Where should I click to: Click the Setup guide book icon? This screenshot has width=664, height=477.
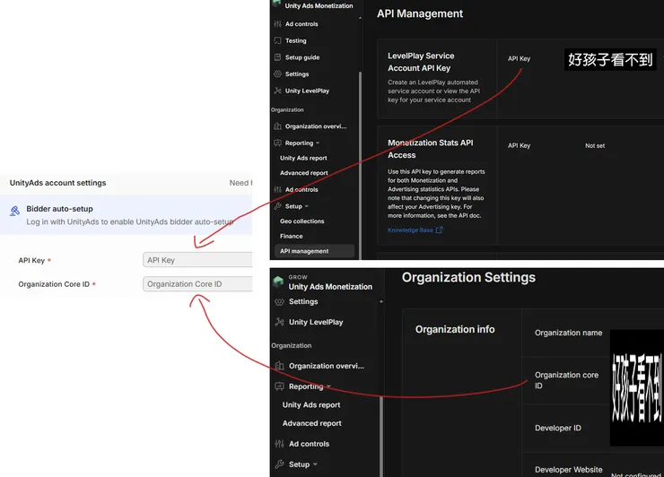pyautogui.click(x=277, y=57)
